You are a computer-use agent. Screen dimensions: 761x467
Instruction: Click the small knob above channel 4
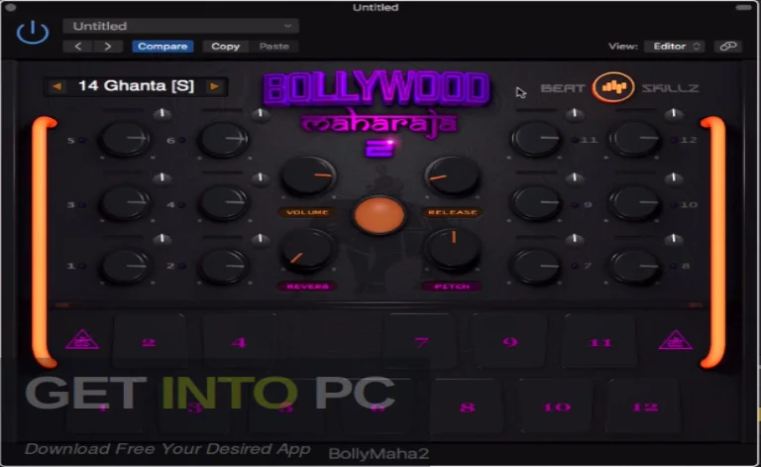point(261,178)
